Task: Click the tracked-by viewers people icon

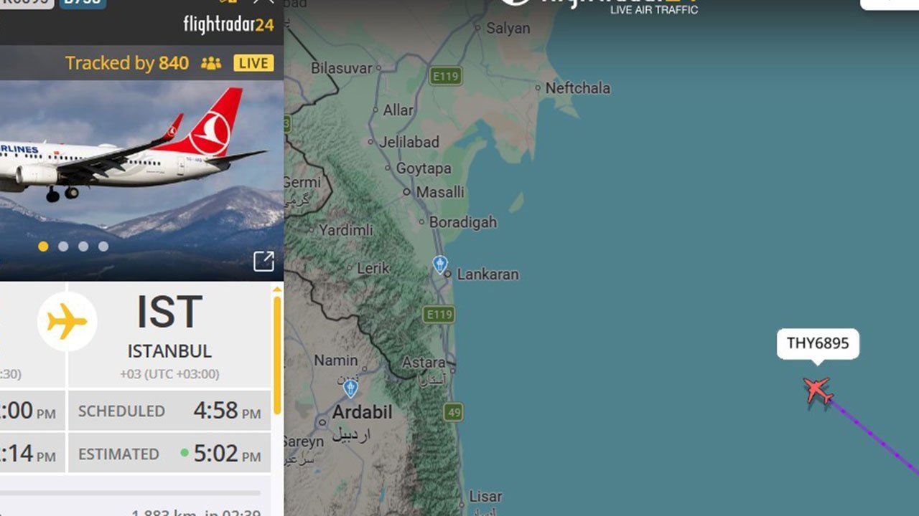Action: tap(211, 63)
